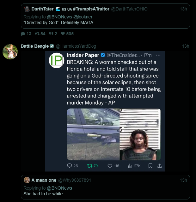Click the bookmark icon on embedded tweet
The image size is (196, 202).
click(150, 165)
